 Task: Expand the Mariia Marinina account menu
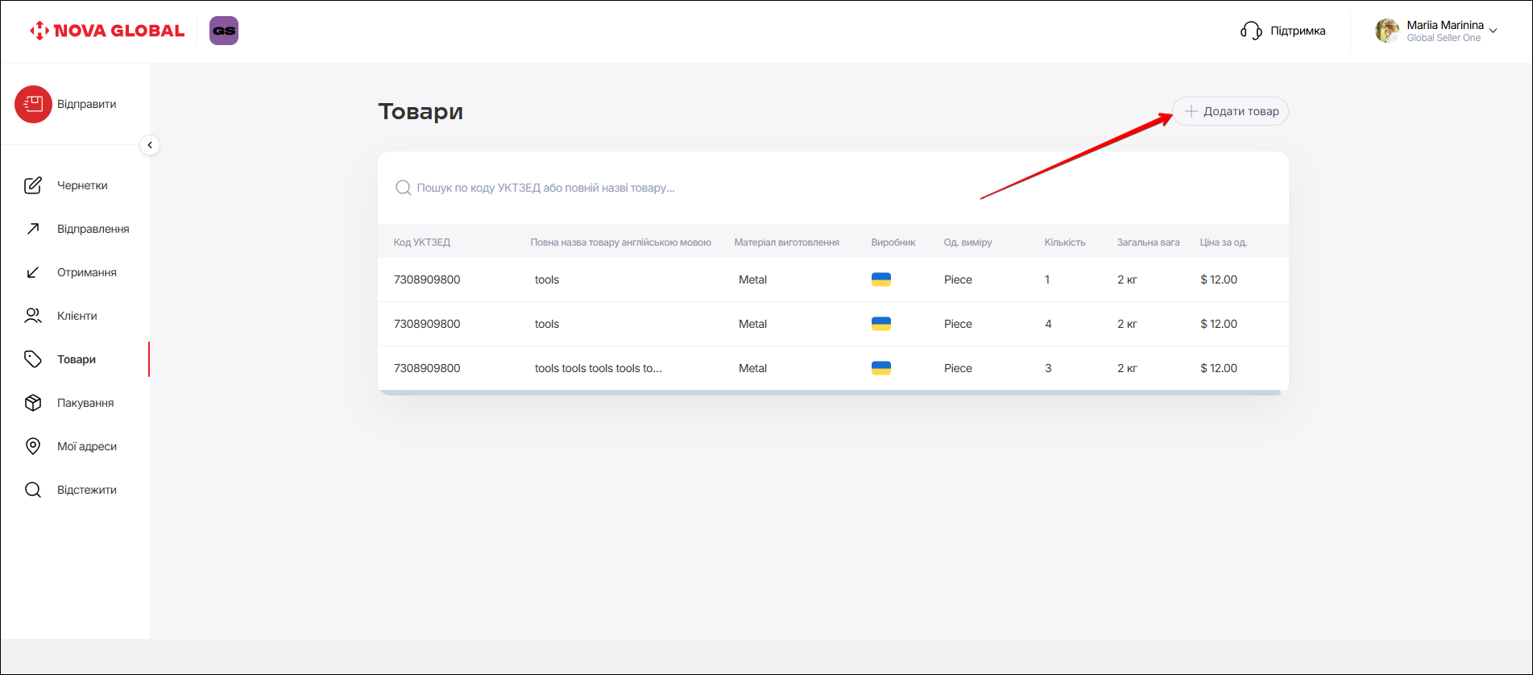click(x=1493, y=31)
